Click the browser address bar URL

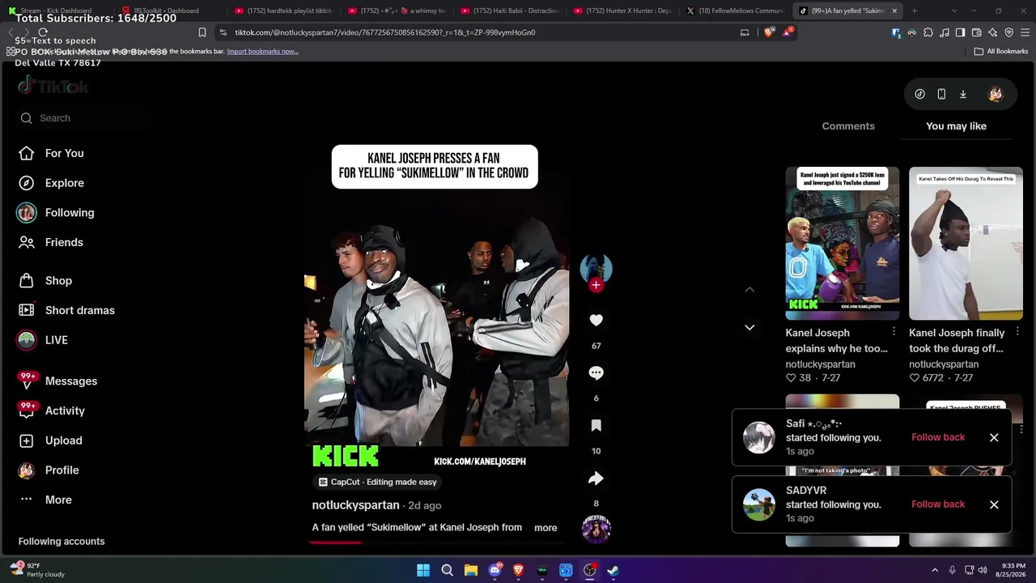pos(385,32)
